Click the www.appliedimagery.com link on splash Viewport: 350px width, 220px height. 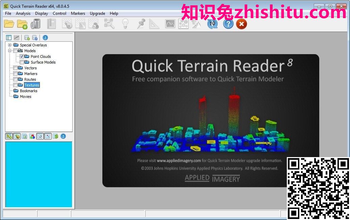pos(179,160)
